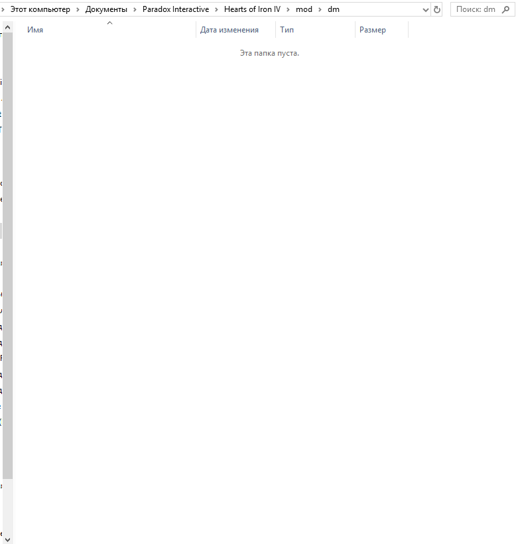This screenshot has height=544, width=520.
Task: Select dm folder in breadcrumb
Action: tap(334, 9)
